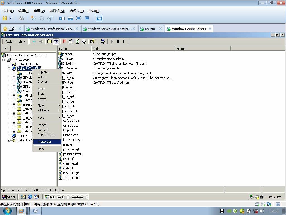This screenshot has width=286, height=215.
Task: Select the Internet Information Services root node
Action: coord(27,55)
